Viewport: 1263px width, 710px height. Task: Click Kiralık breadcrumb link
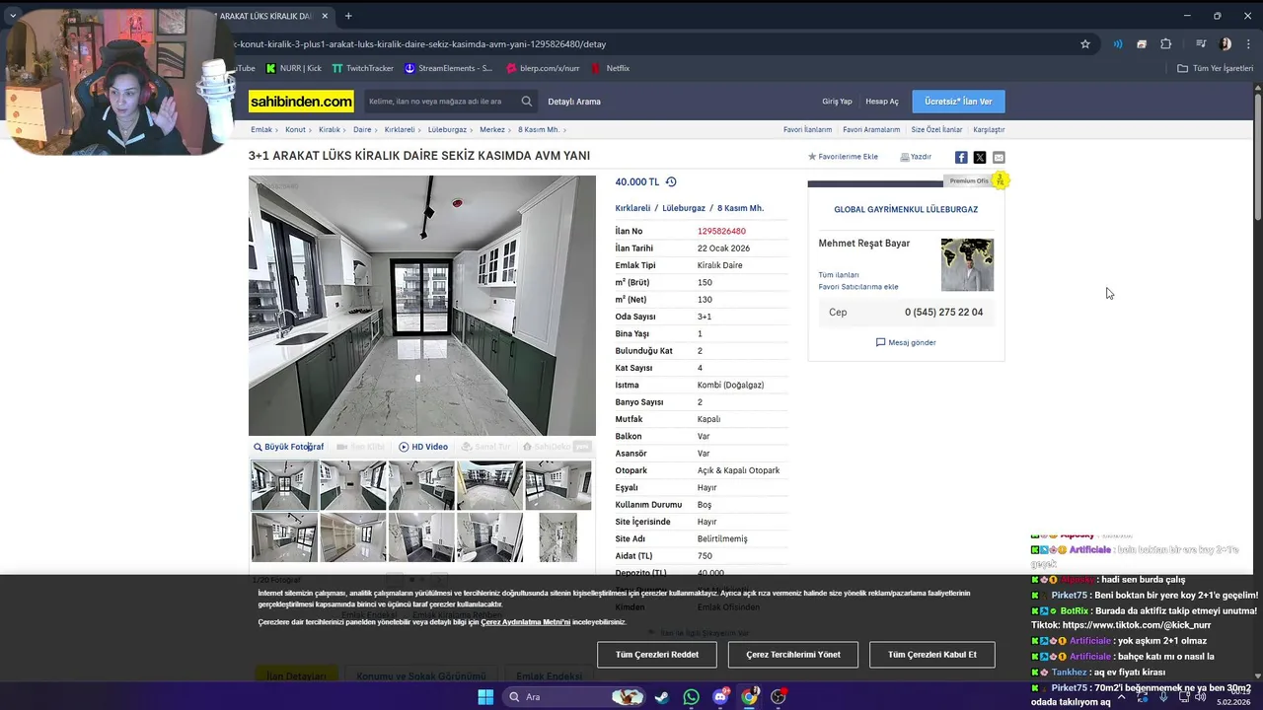click(x=330, y=129)
